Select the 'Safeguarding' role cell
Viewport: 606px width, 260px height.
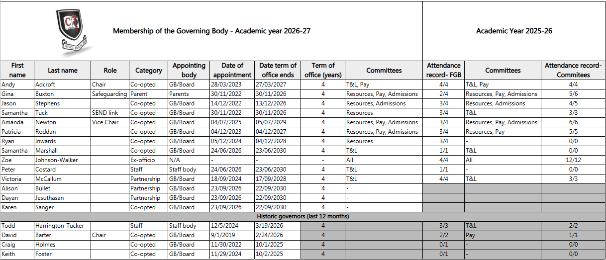[110, 94]
